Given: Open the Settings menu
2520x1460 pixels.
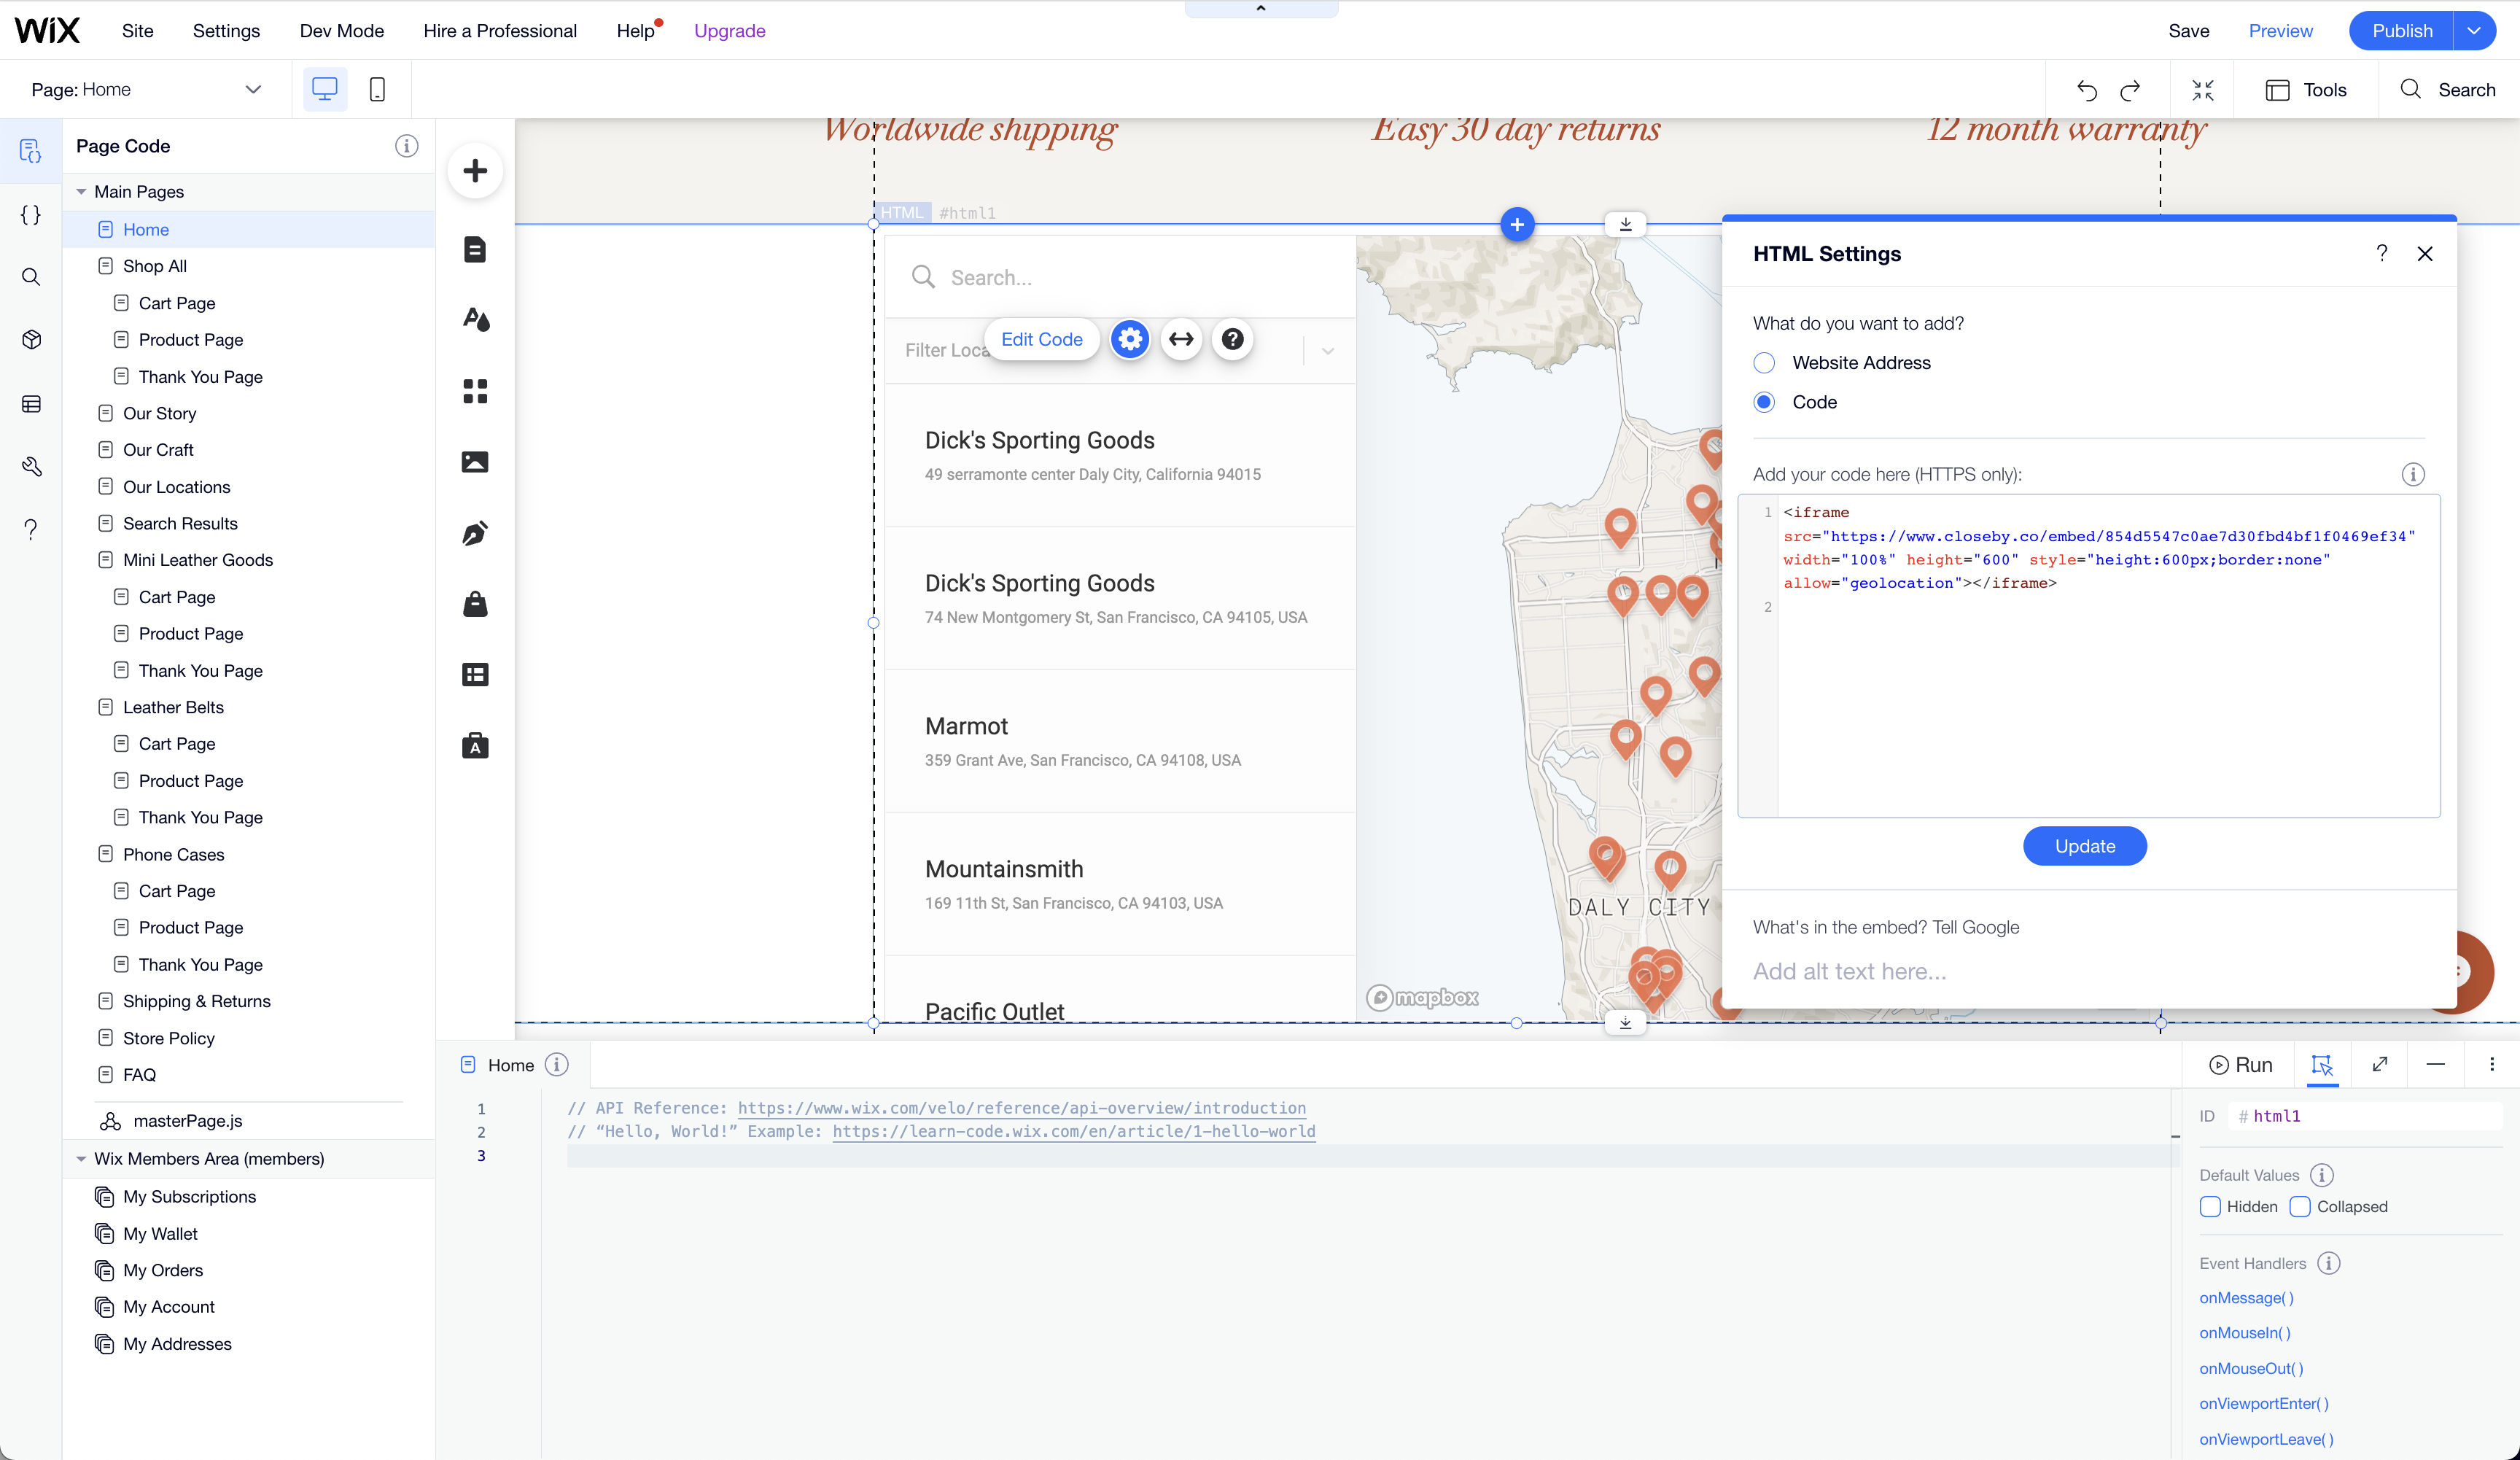Looking at the screenshot, I should (226, 31).
